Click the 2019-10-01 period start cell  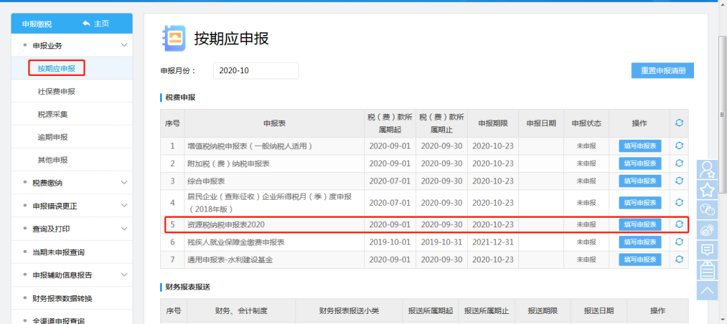[x=390, y=242]
